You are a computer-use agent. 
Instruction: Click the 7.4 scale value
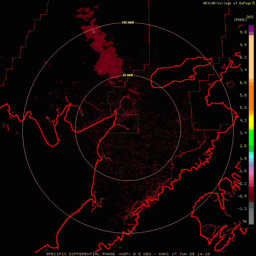243,70
